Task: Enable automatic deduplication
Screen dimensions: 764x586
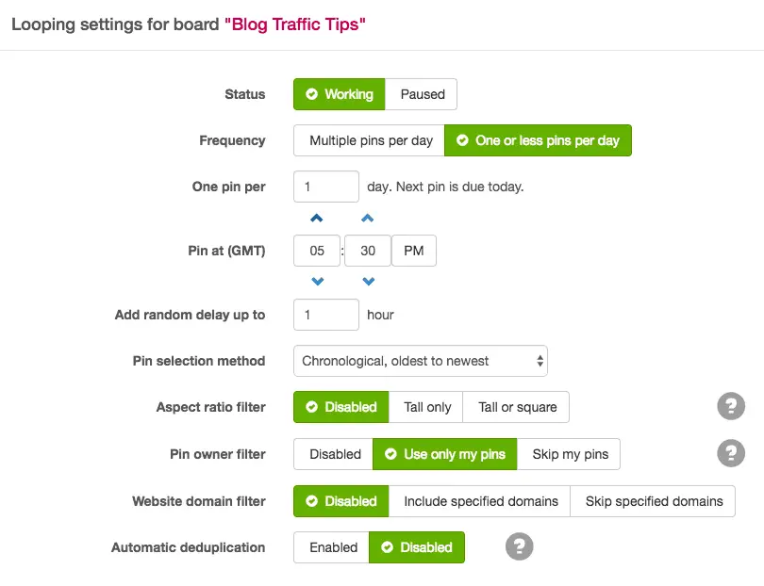Action: pyautogui.click(x=331, y=546)
